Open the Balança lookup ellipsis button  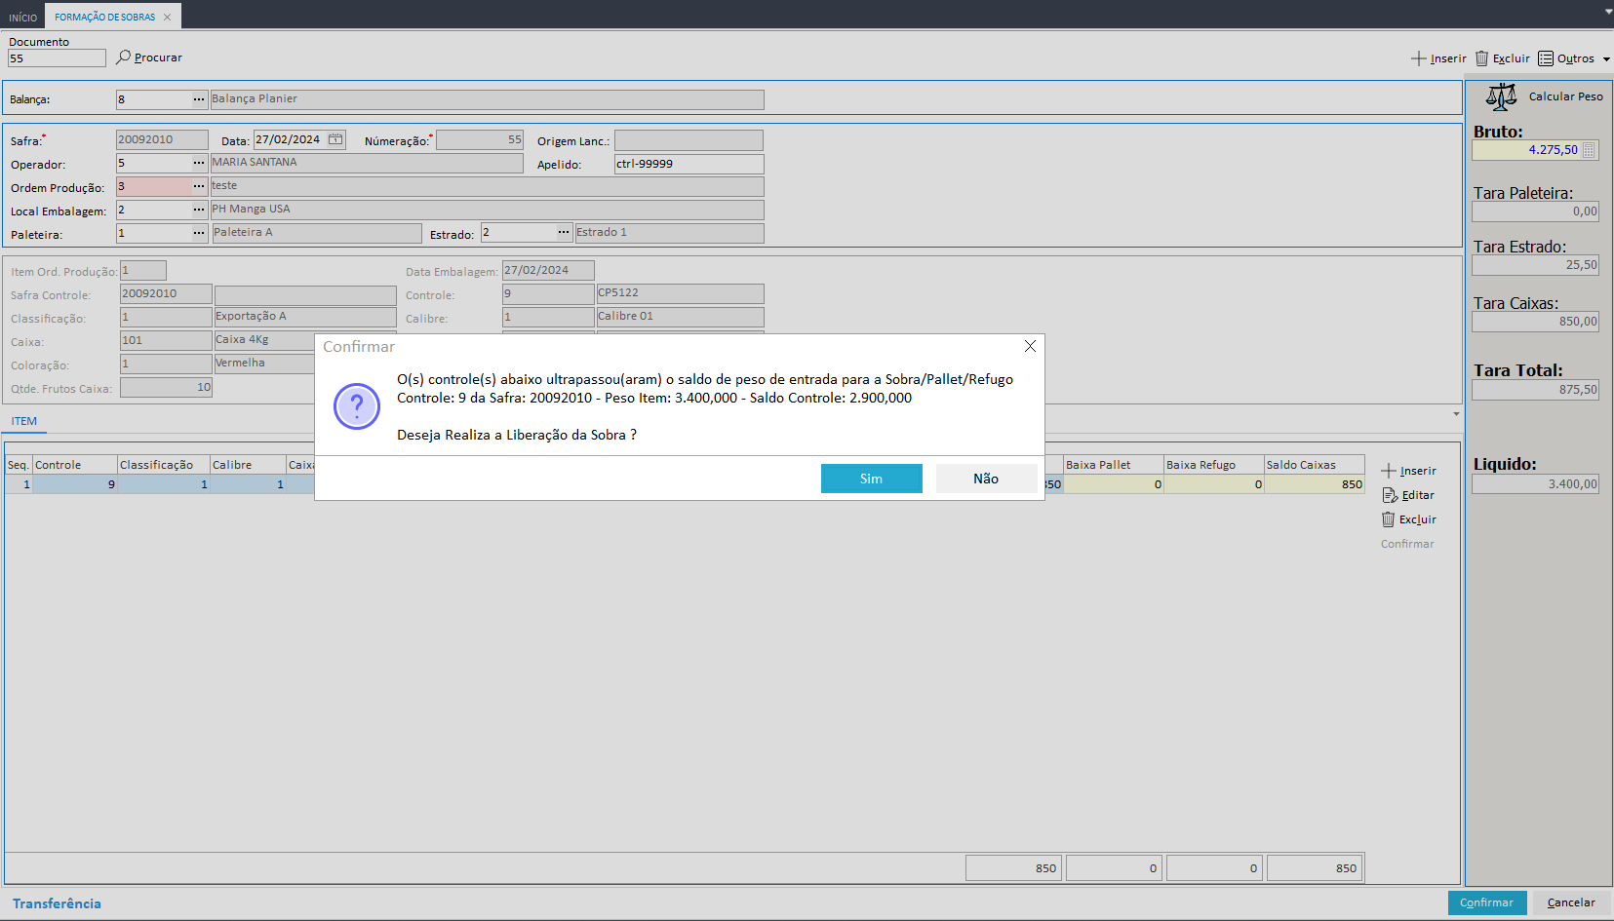(199, 99)
